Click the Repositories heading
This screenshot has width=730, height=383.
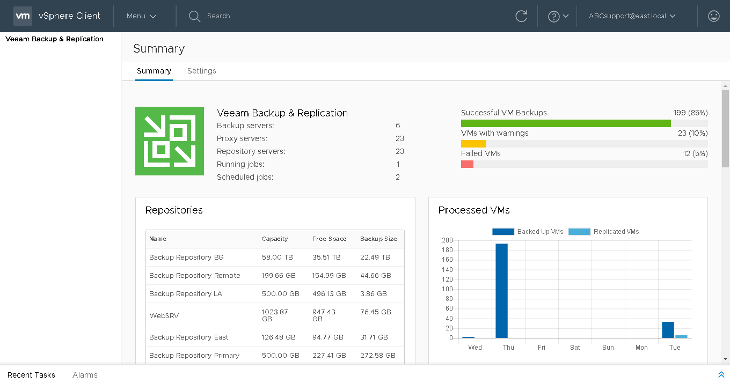coord(174,210)
